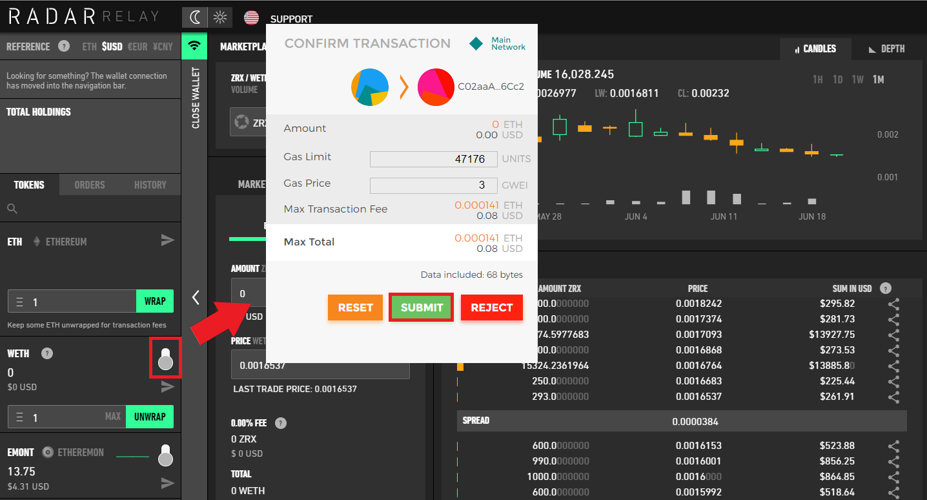Click the AMOUNT ZRX input field
Image resolution: width=927 pixels, height=500 pixels.
(x=249, y=293)
